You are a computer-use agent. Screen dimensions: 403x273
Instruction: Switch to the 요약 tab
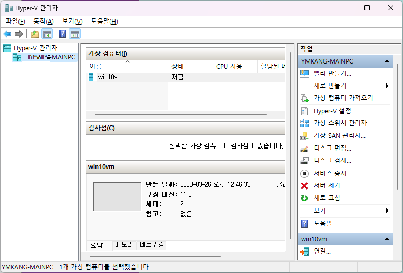point(97,245)
